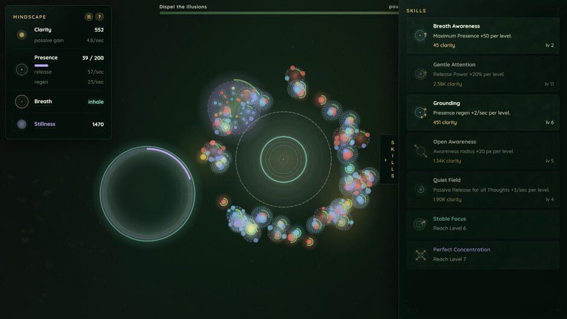Click the Grounding 'lv 6' level text
This screenshot has width=567, height=319.
(550, 122)
